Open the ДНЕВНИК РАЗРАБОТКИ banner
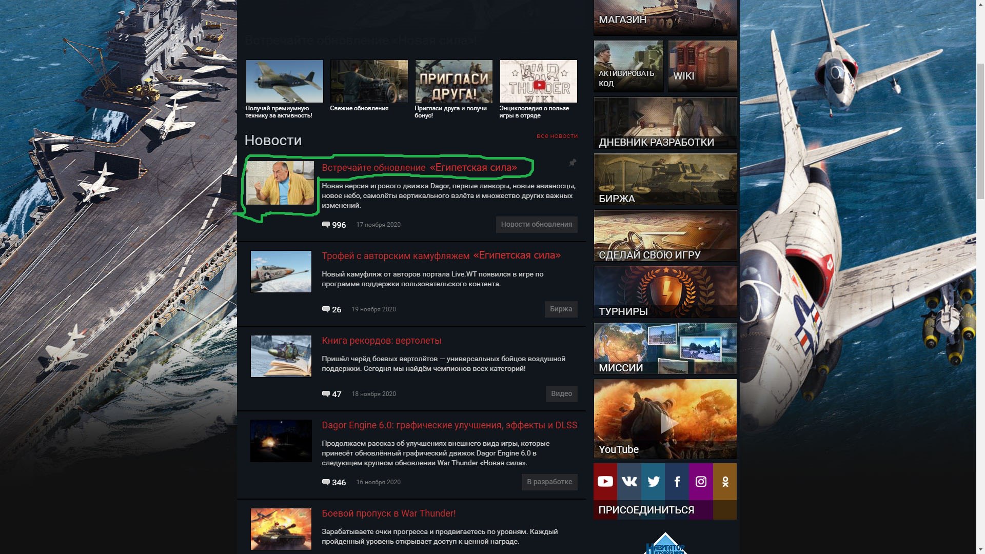The height and width of the screenshot is (554, 985). click(x=665, y=123)
